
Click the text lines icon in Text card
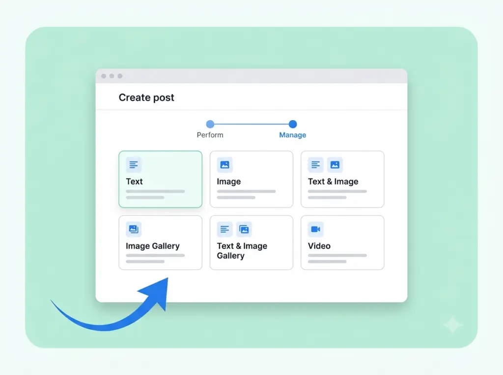click(134, 165)
